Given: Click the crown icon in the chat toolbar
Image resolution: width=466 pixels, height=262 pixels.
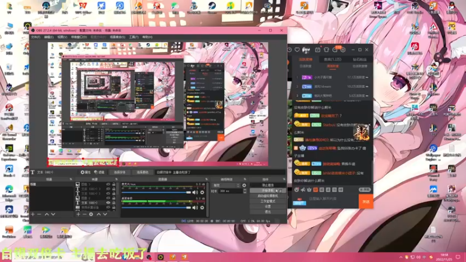Looking at the screenshot, I should 309,190.
